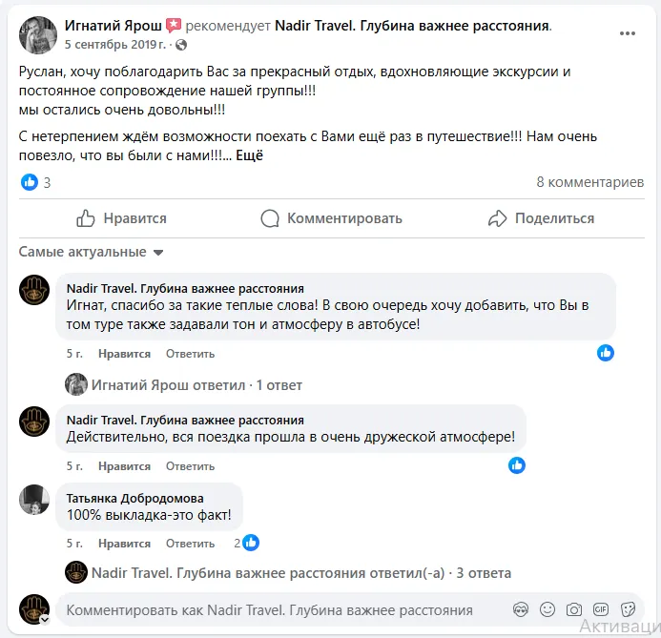
Task: Click the like reaction icon showing 3
Action: click(x=30, y=182)
